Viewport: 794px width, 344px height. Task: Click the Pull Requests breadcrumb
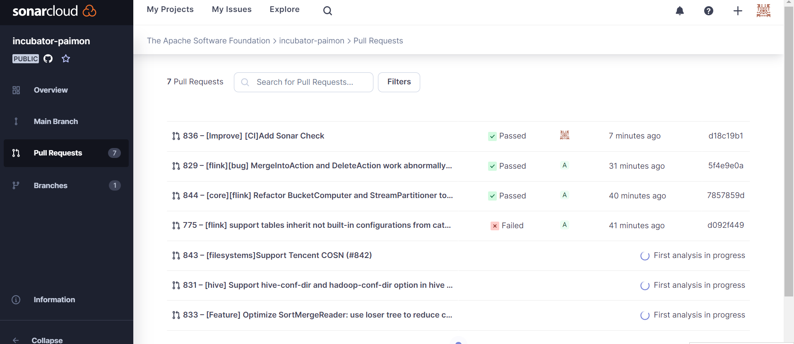(x=378, y=41)
